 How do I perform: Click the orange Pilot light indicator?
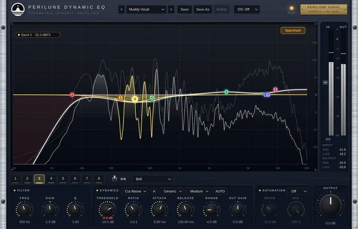tap(291, 8)
